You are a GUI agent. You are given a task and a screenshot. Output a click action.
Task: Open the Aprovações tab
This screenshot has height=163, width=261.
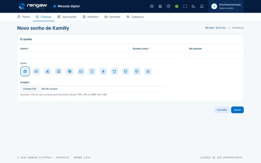pyautogui.click(x=67, y=17)
